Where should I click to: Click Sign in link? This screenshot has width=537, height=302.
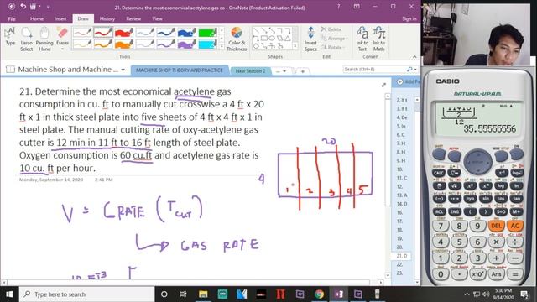point(409,18)
